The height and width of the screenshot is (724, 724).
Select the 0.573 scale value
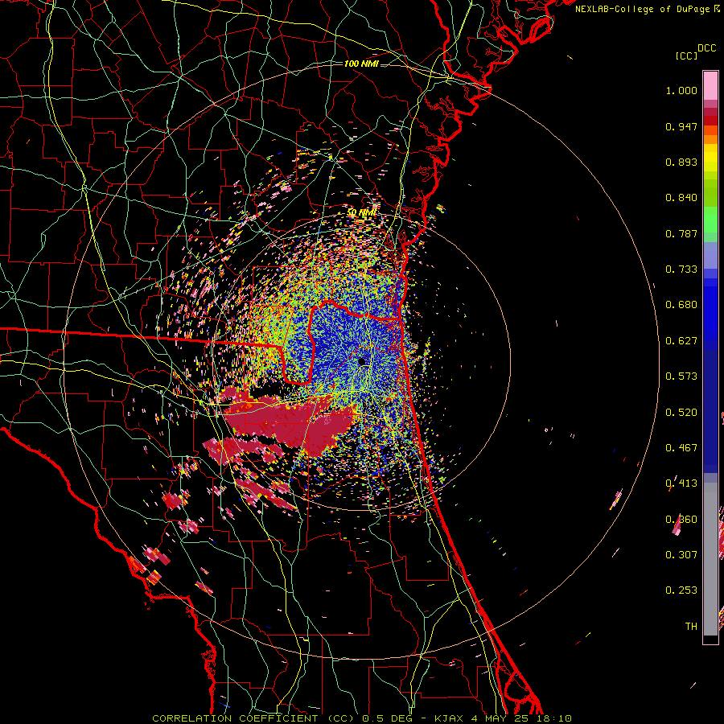click(681, 376)
